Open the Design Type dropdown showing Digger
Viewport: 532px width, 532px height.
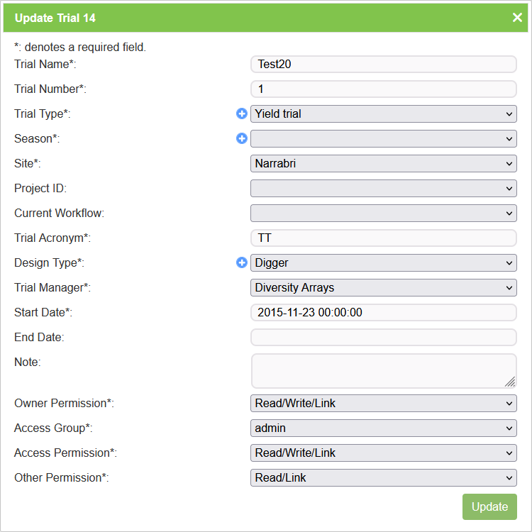pyautogui.click(x=383, y=262)
